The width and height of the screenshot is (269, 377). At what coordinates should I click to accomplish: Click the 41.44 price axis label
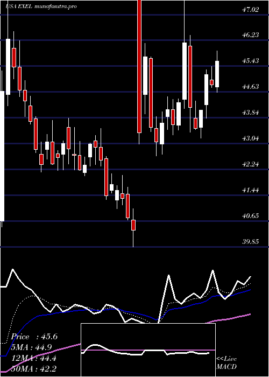(251, 190)
